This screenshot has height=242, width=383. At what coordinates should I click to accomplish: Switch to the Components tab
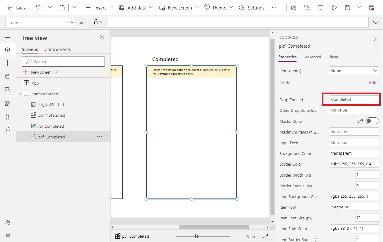[57, 49]
